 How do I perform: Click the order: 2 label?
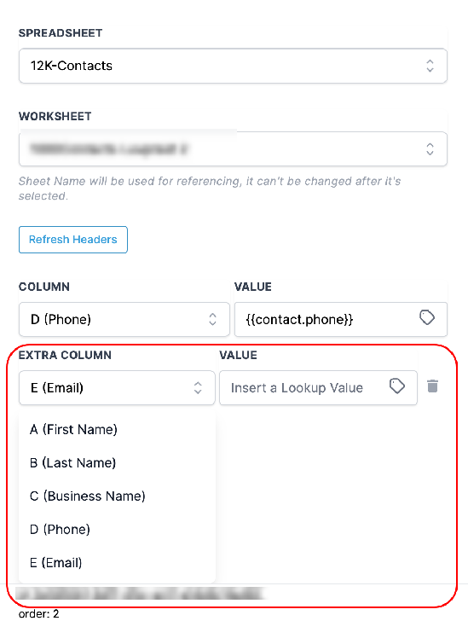pyautogui.click(x=39, y=613)
